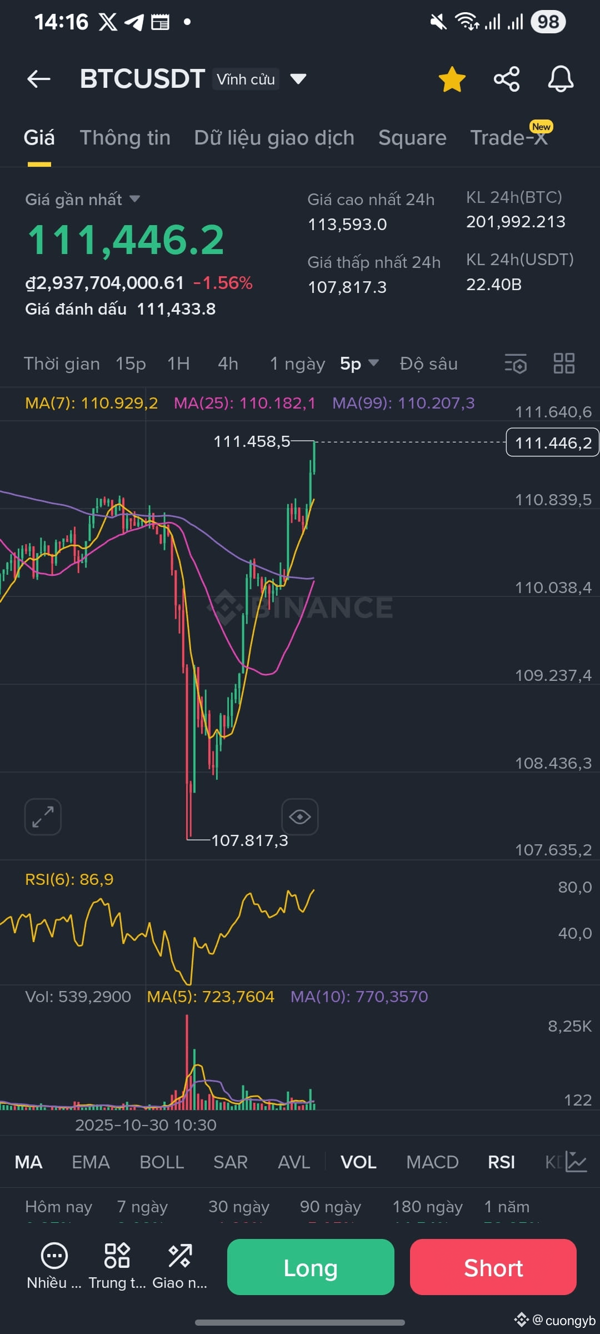Tap the share icon

(507, 79)
